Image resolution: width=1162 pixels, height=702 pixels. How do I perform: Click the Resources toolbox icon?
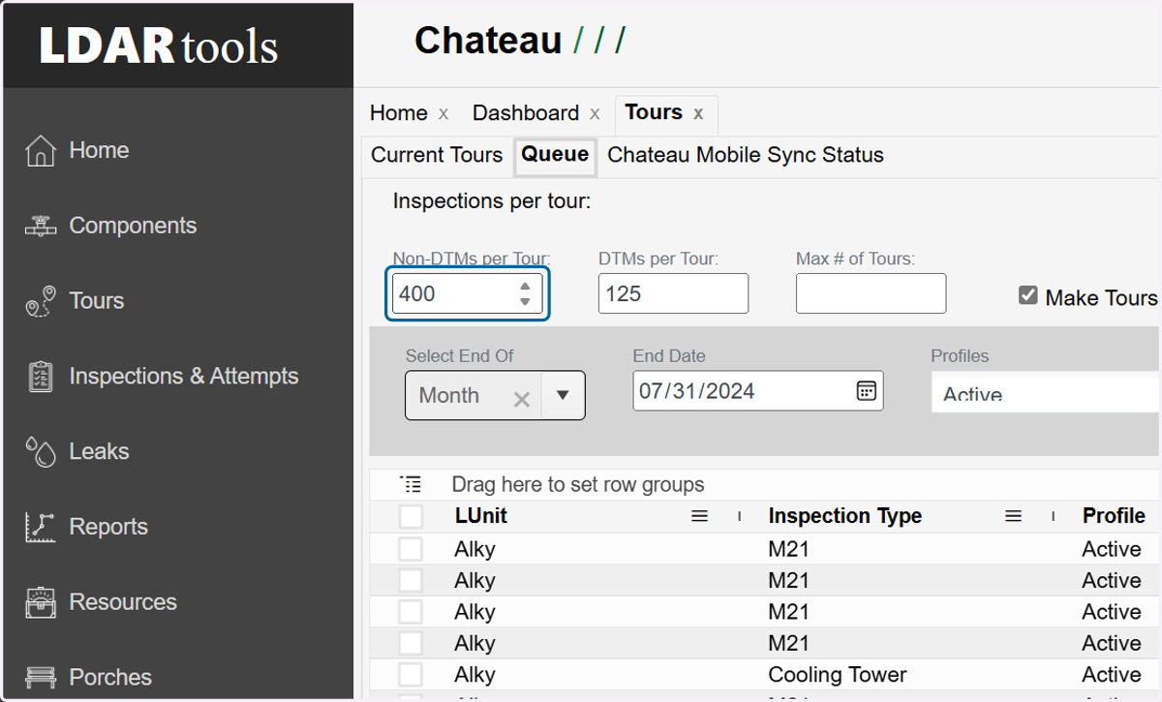[x=40, y=602]
